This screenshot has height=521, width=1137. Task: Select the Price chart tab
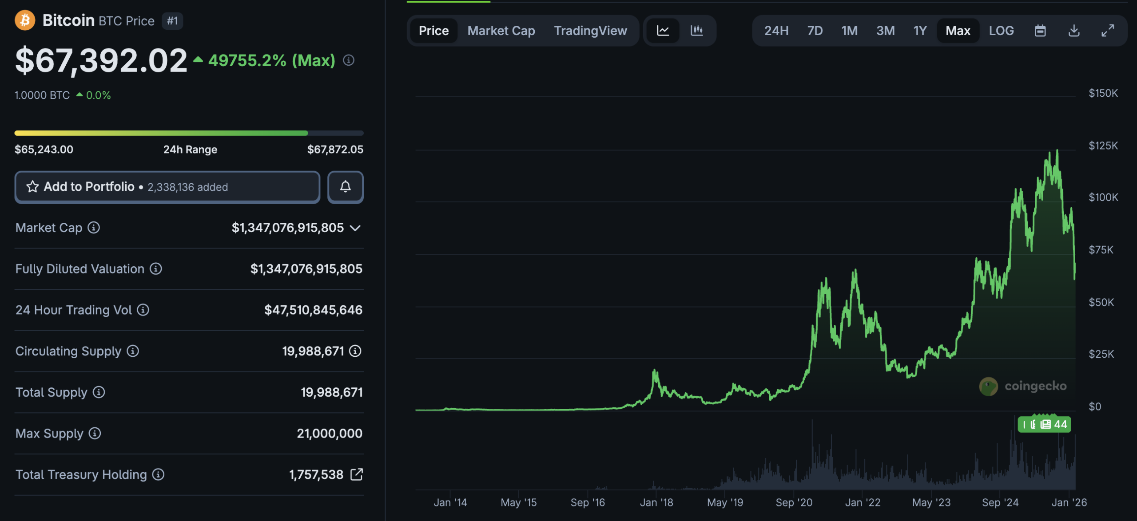433,31
